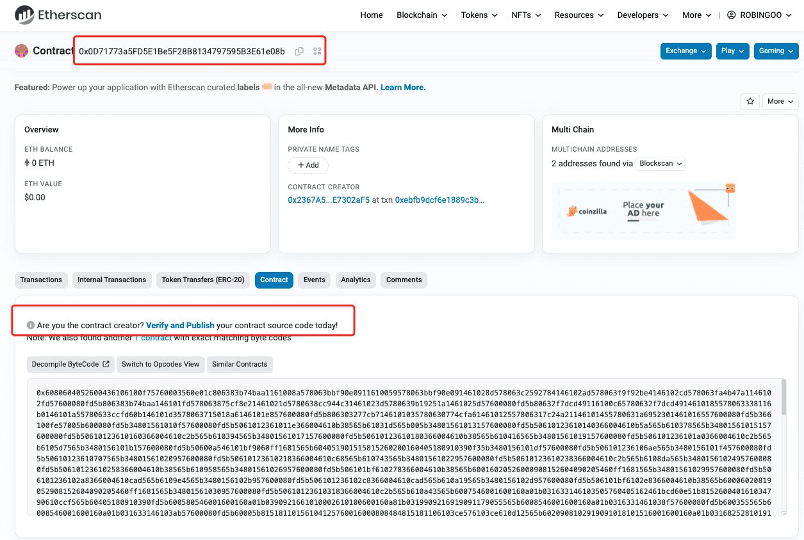Viewport: 804px width, 540px height.
Task: Open contract creator address 0x2367A5...E7302aF5
Action: pyautogui.click(x=329, y=200)
